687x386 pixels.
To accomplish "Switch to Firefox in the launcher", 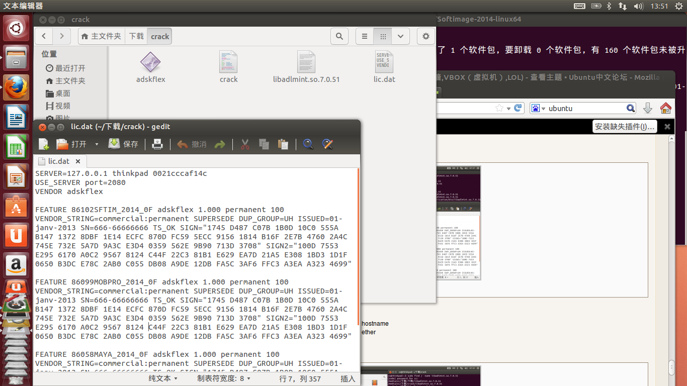I will 16,88.
